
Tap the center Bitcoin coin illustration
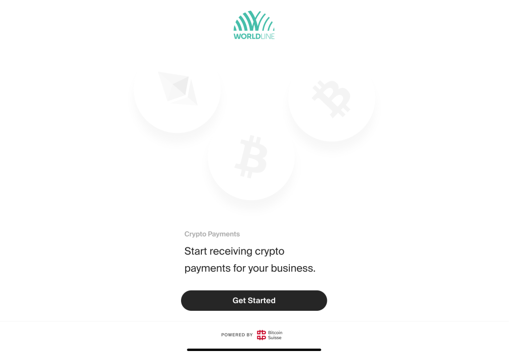tap(251, 157)
